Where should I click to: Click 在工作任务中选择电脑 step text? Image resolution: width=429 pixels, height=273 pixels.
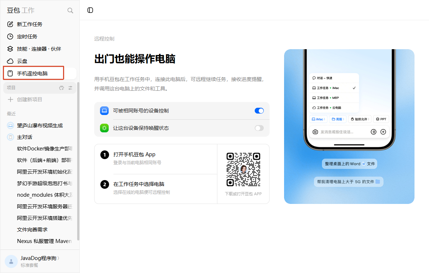(139, 184)
